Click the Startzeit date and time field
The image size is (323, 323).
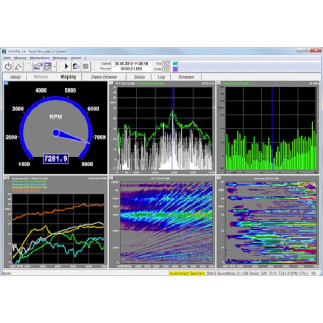click(x=131, y=64)
